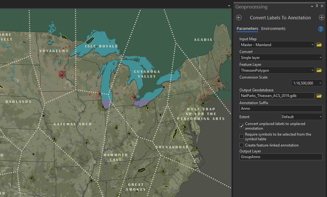Open the Input Map dropdown
The image size is (327, 197).
(277, 45)
